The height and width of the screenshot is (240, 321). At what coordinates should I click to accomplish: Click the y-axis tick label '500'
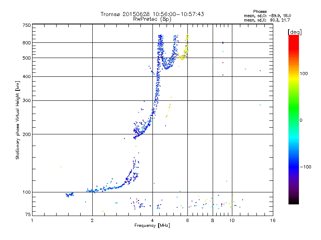27,58
